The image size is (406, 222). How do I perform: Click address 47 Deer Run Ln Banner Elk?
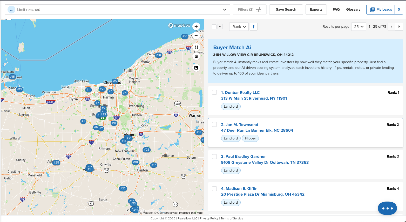pyautogui.click(x=257, y=130)
